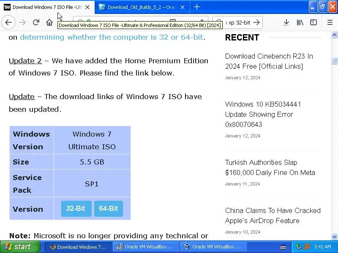Viewport: 338px width, 253px height.
Task: Reload the current page
Action: pyautogui.click(x=36, y=22)
